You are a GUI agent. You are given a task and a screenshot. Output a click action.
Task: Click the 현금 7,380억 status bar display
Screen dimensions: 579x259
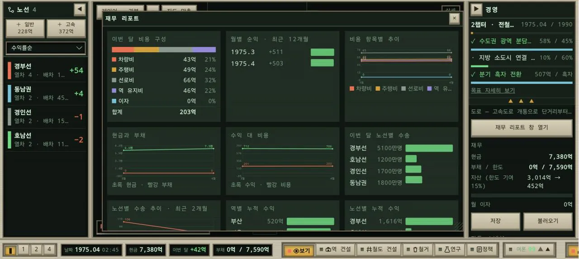tap(146, 250)
